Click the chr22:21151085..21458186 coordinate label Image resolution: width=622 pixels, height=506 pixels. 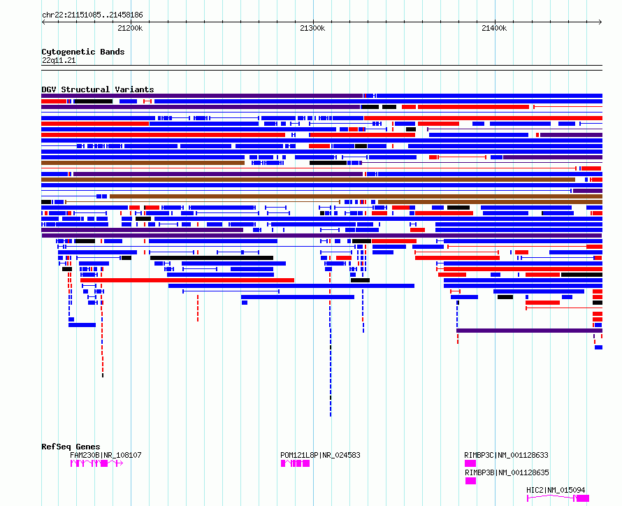(92, 15)
